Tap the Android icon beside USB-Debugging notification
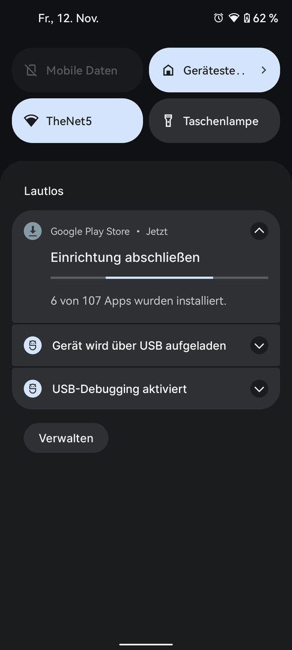 pos(32,389)
